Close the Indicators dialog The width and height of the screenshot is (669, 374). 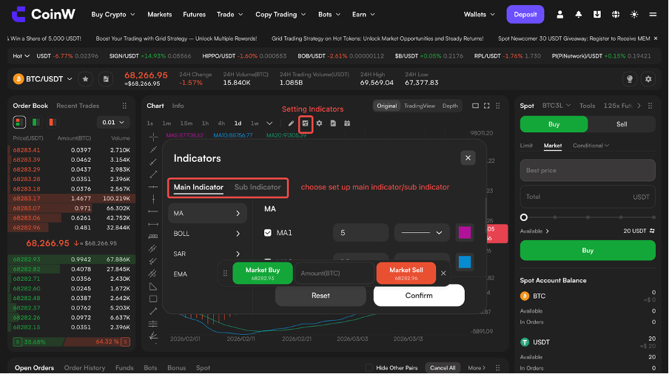[468, 157]
